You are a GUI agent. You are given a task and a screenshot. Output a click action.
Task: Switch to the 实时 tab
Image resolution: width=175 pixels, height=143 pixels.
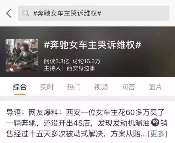[x=47, y=87]
